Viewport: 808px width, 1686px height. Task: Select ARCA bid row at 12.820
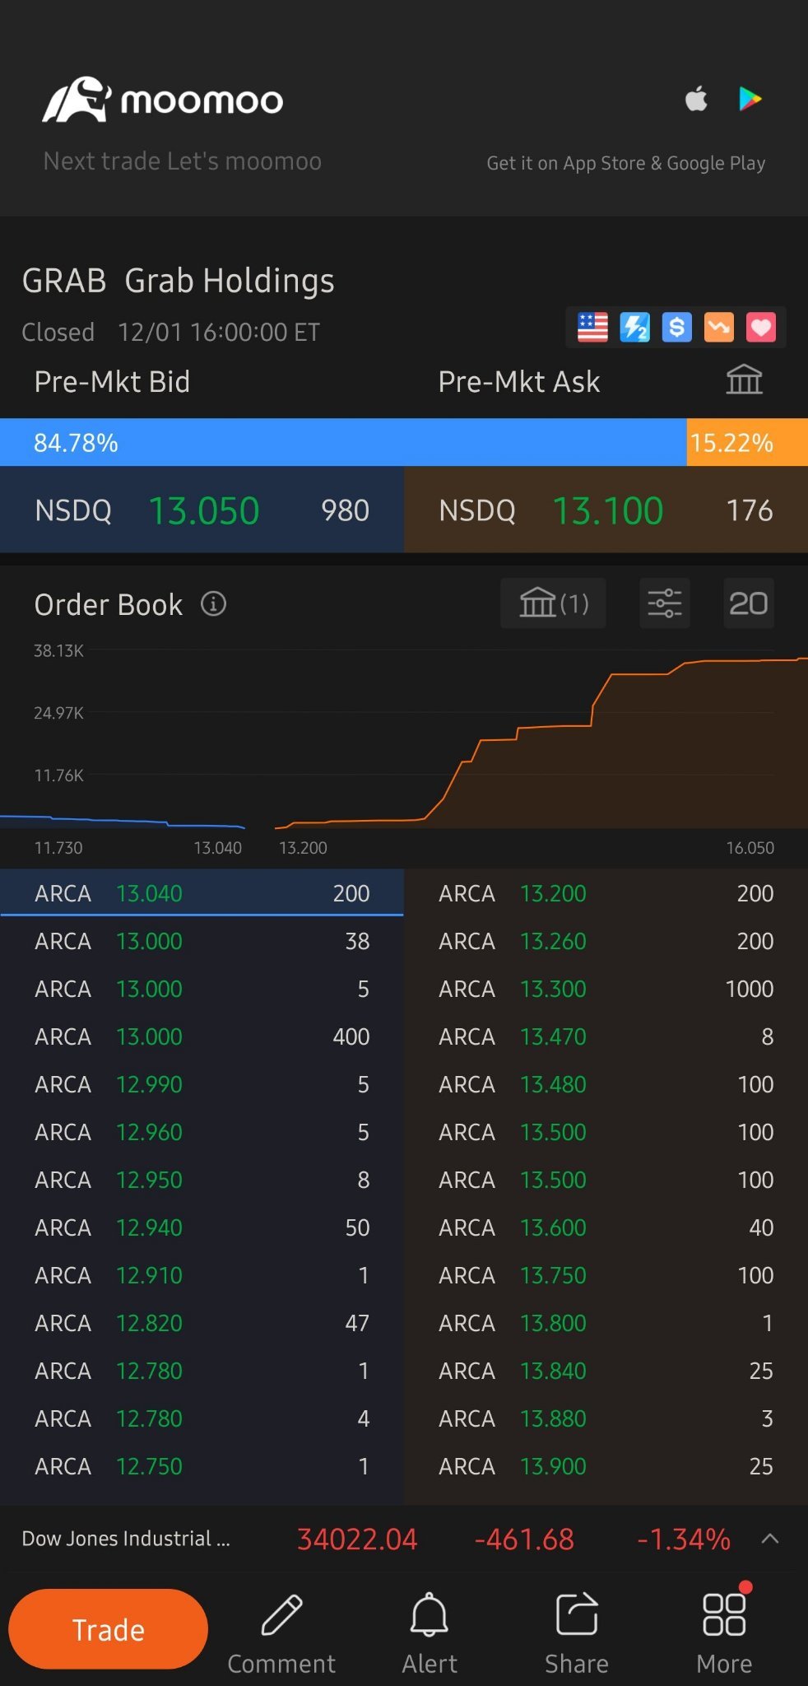click(202, 1323)
